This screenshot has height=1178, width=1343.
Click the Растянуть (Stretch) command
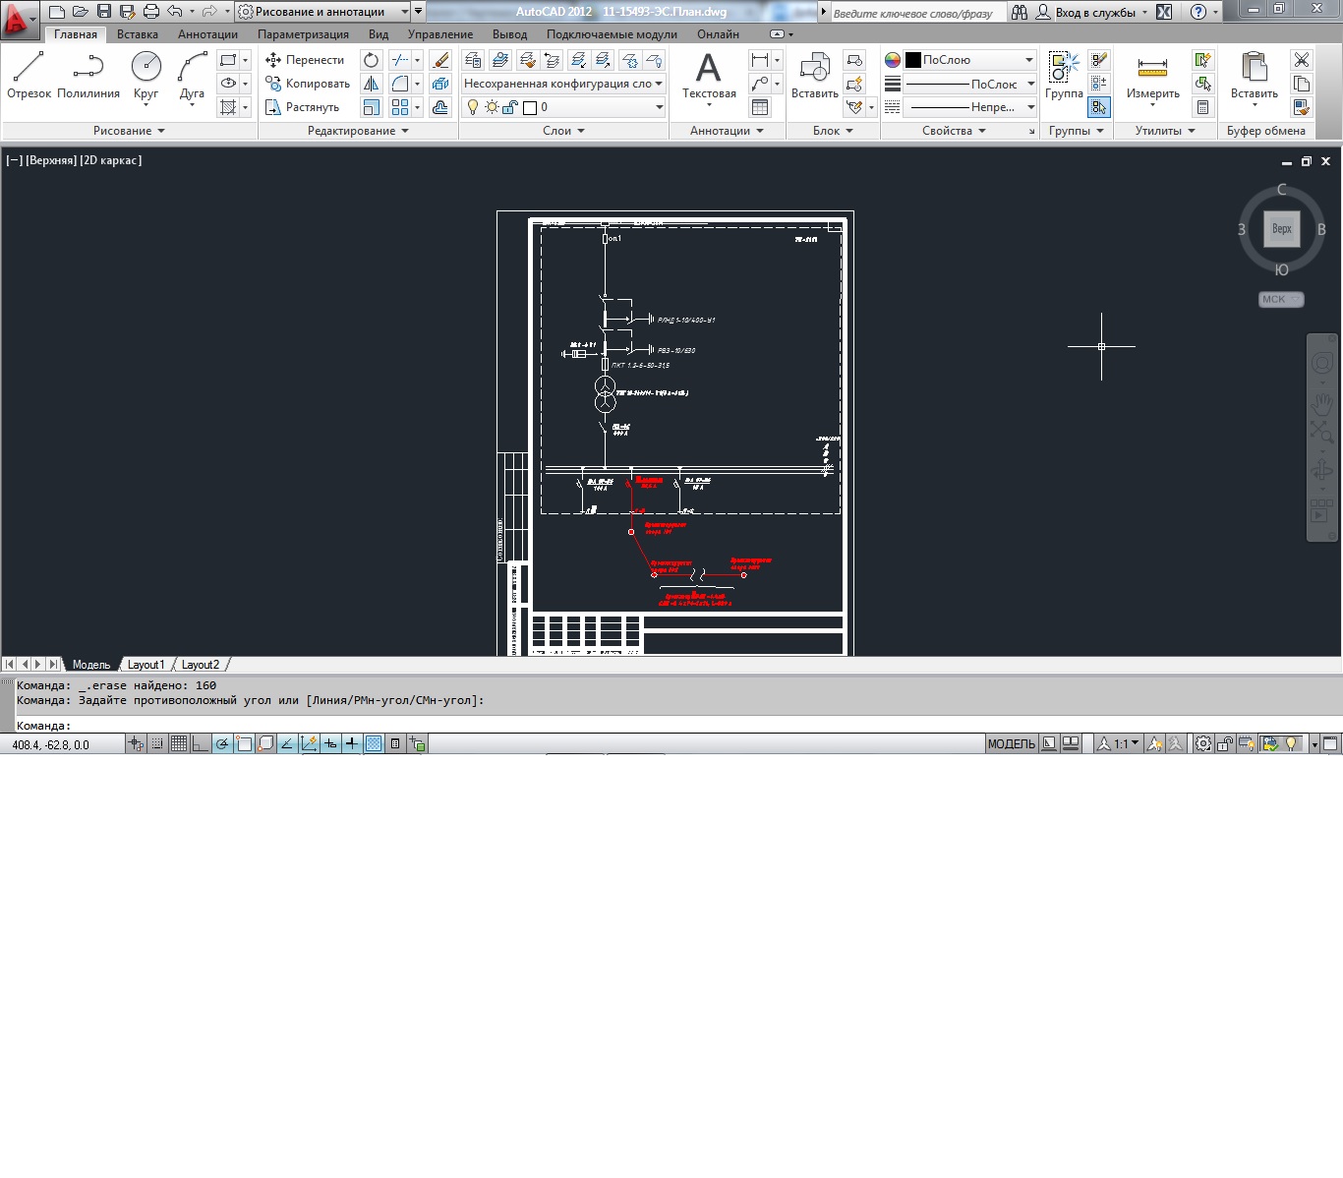(302, 107)
